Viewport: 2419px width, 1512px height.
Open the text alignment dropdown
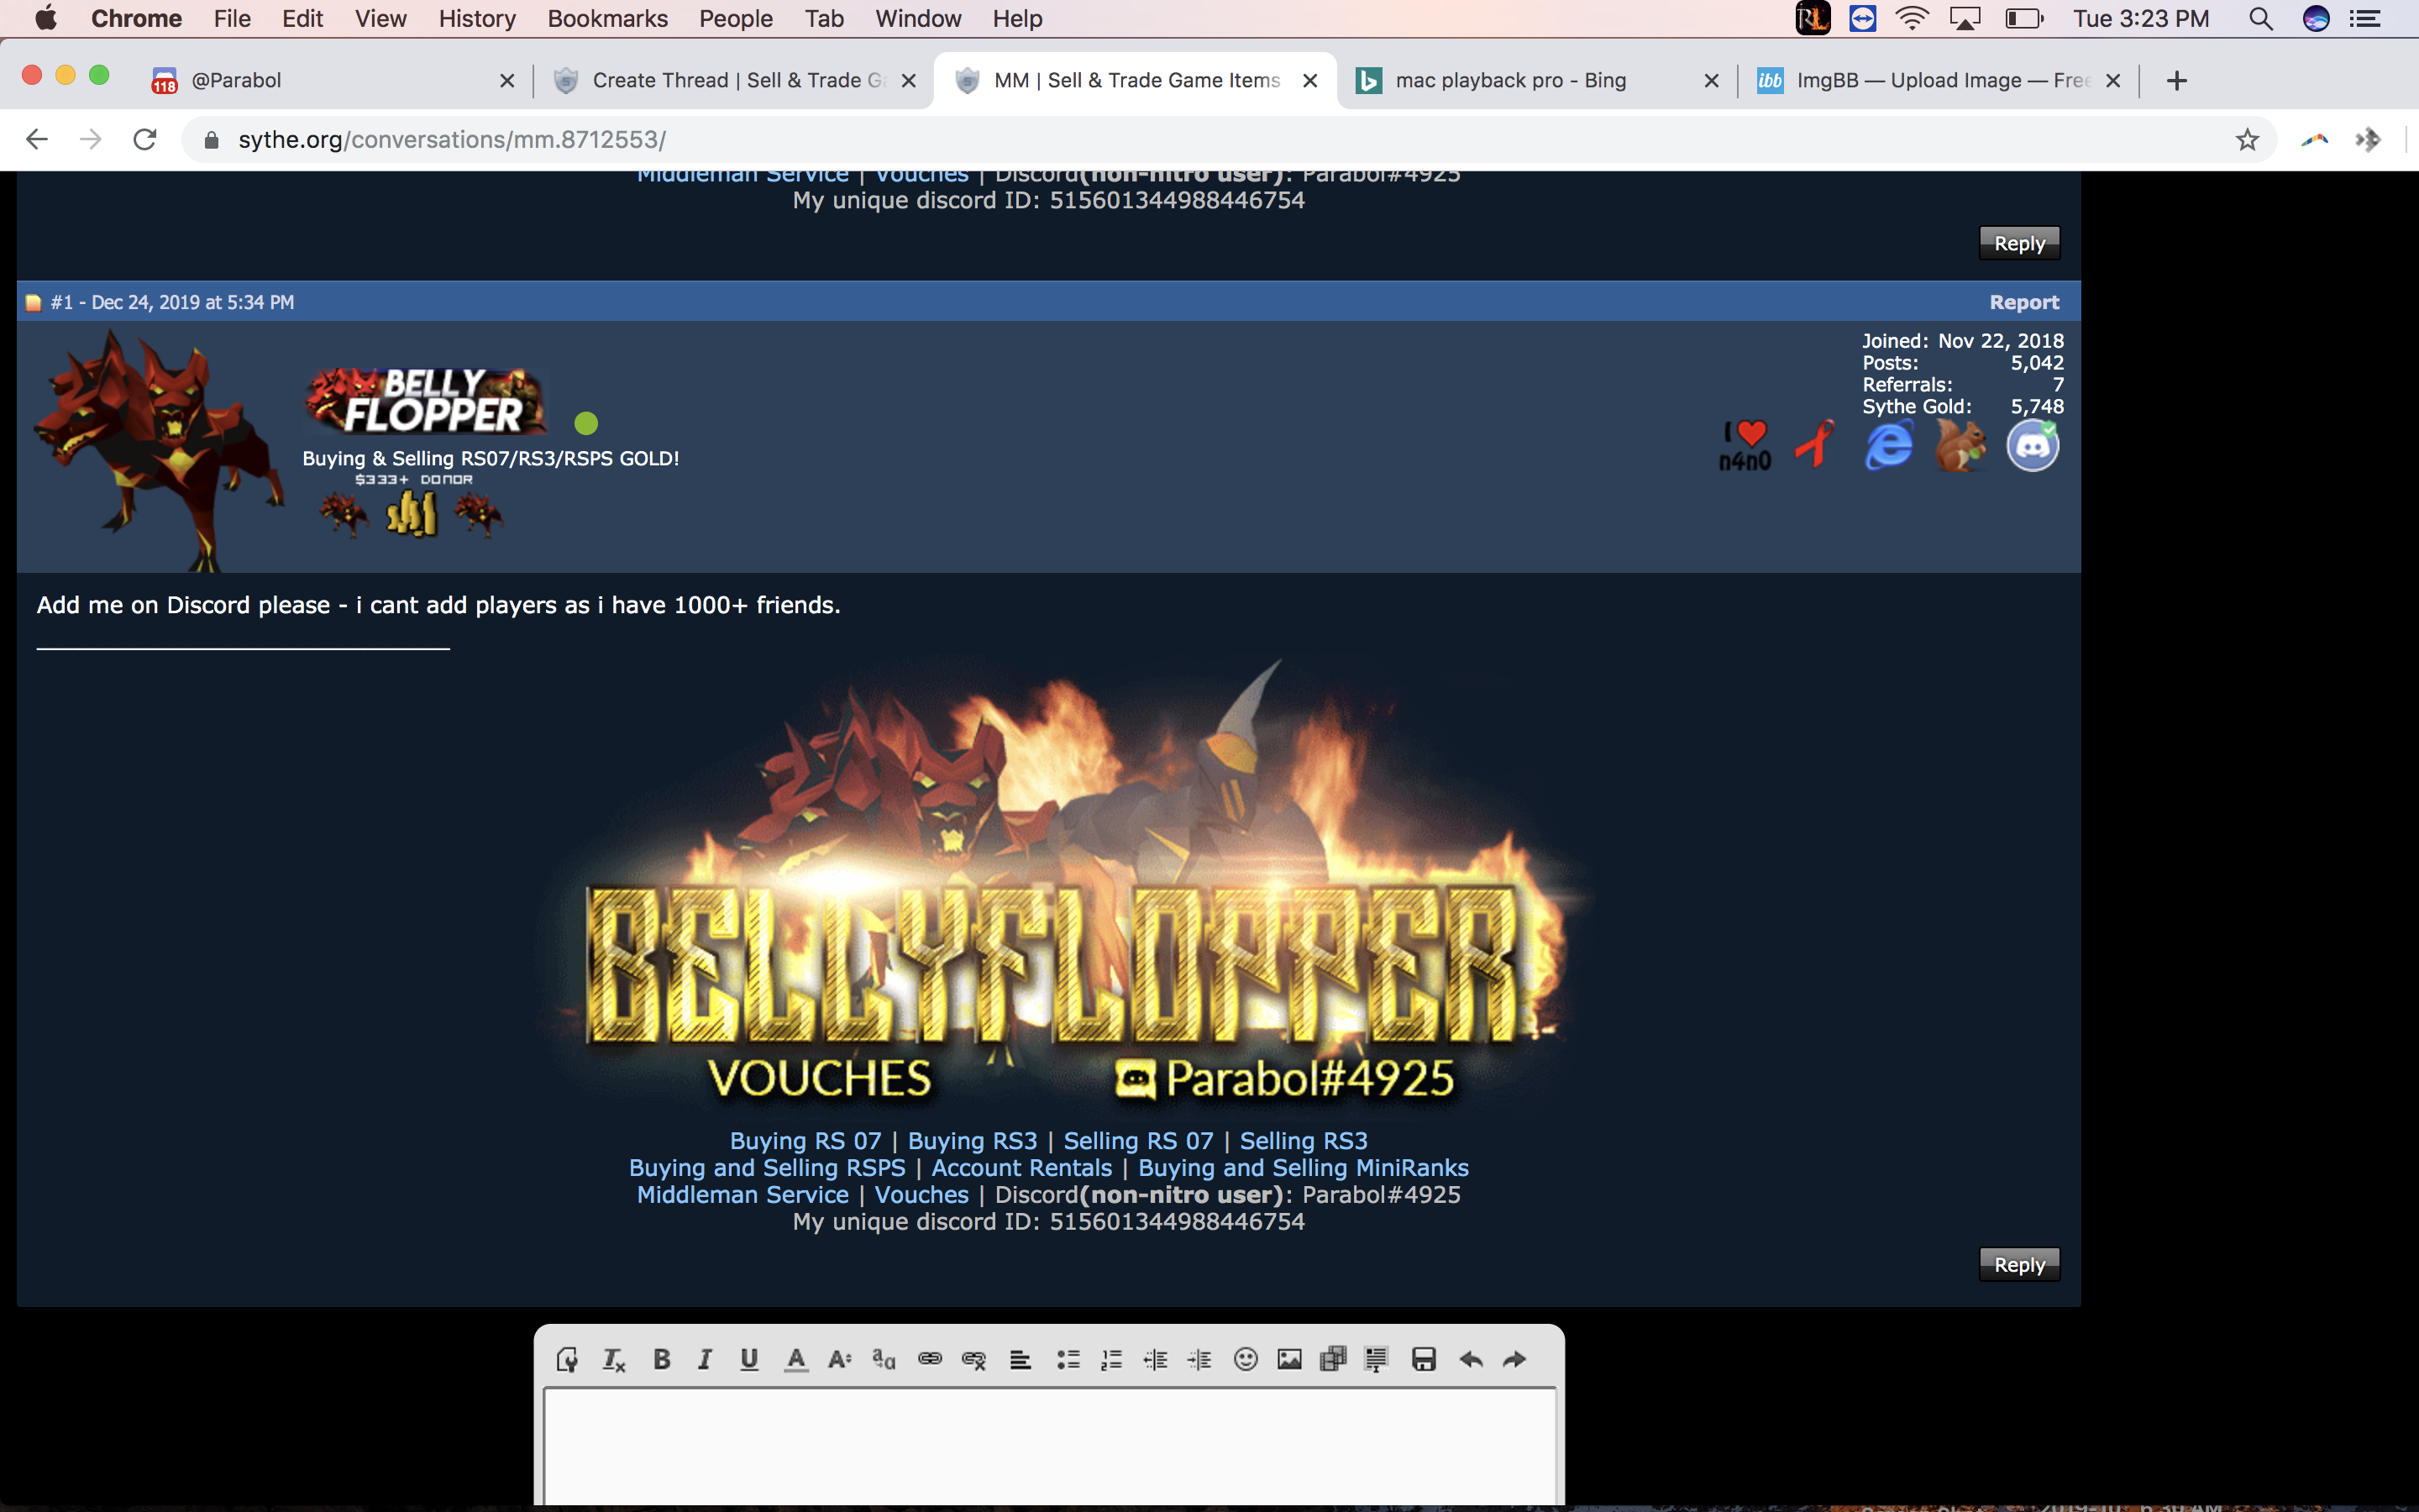click(x=1021, y=1359)
